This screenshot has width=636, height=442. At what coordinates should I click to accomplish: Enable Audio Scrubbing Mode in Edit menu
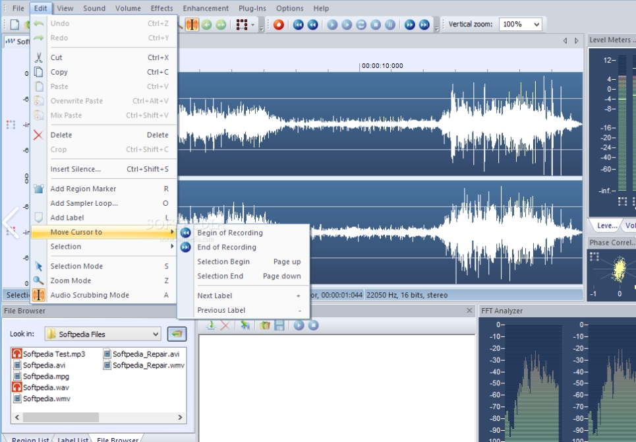(104, 295)
